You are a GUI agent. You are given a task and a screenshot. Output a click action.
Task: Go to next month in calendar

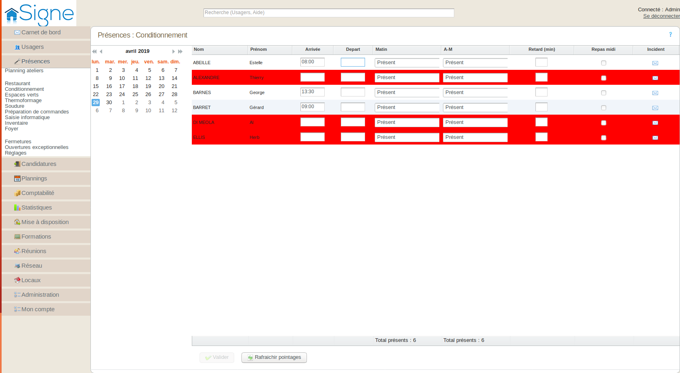[174, 52]
